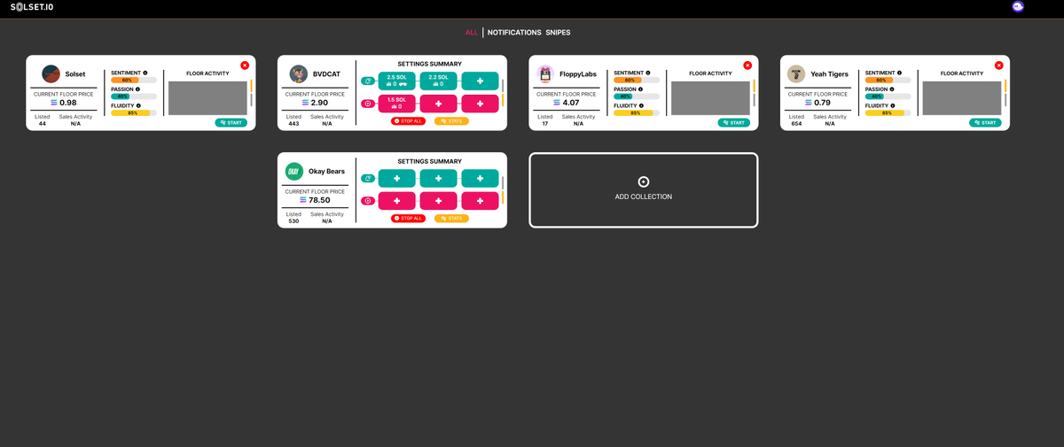Viewport: 1064px width, 447px height.
Task: Show Passion info tooltip on Solset card
Action: 137,89
